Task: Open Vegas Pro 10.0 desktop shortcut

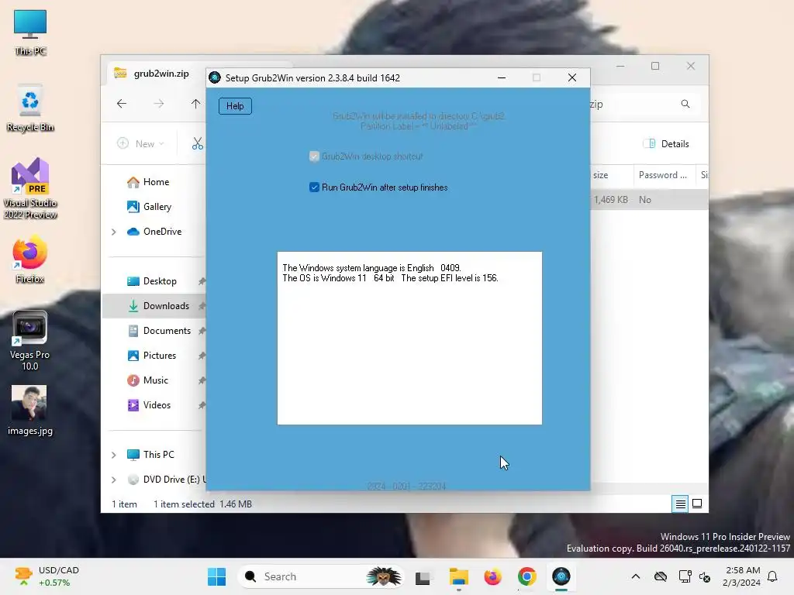Action: click(x=30, y=341)
